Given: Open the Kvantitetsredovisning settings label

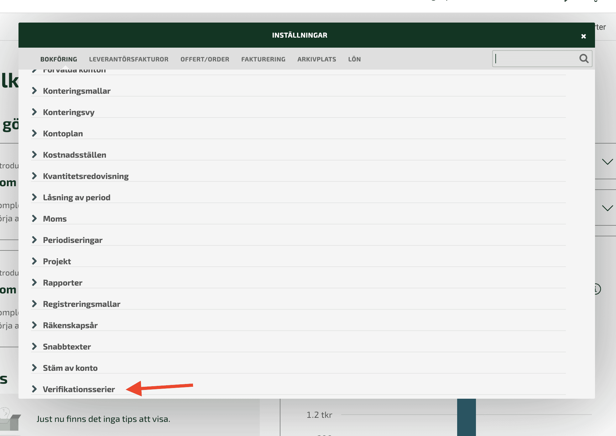Looking at the screenshot, I should point(86,176).
